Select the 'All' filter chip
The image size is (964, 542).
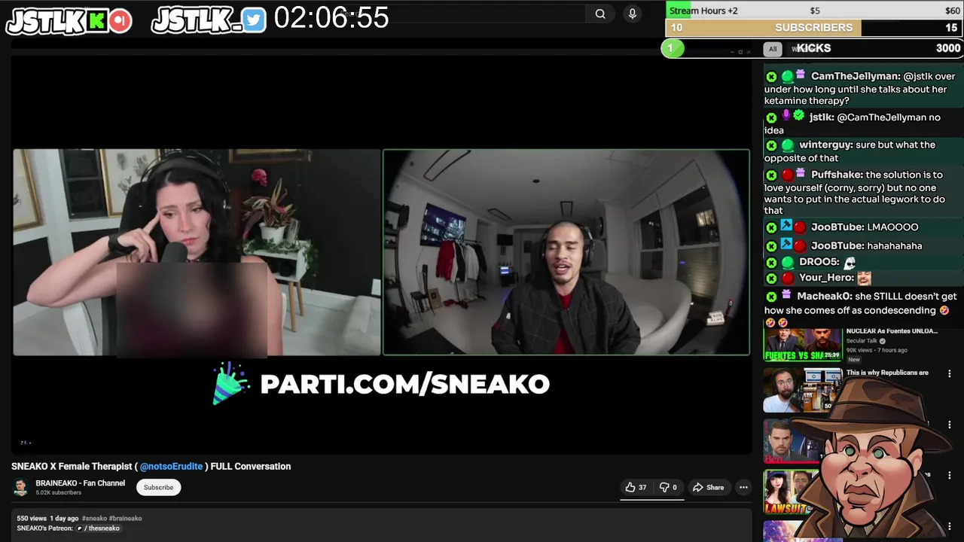[772, 49]
